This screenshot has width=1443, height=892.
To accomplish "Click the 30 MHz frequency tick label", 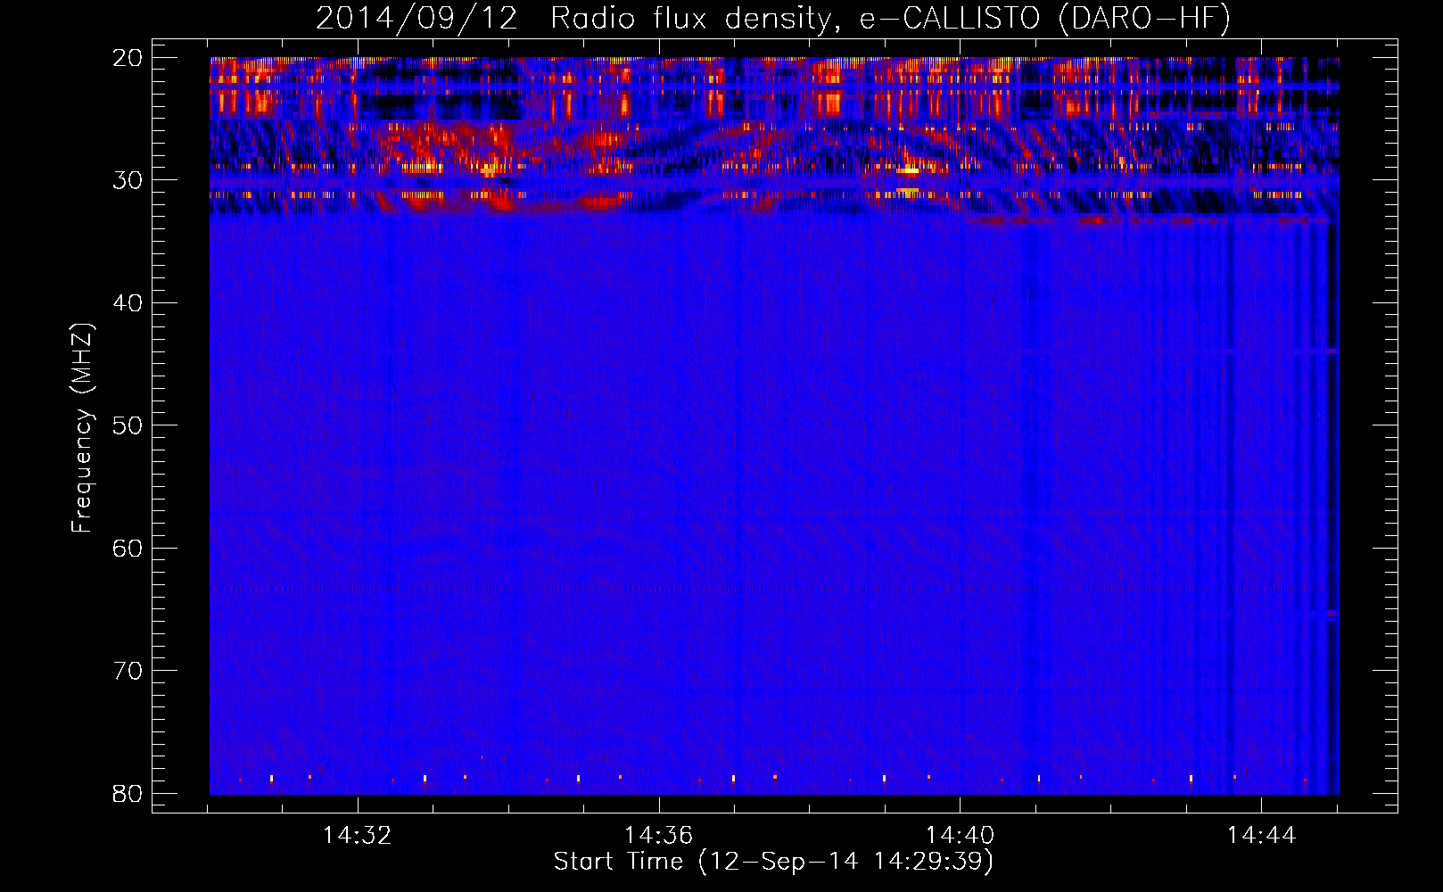I will tap(128, 180).
